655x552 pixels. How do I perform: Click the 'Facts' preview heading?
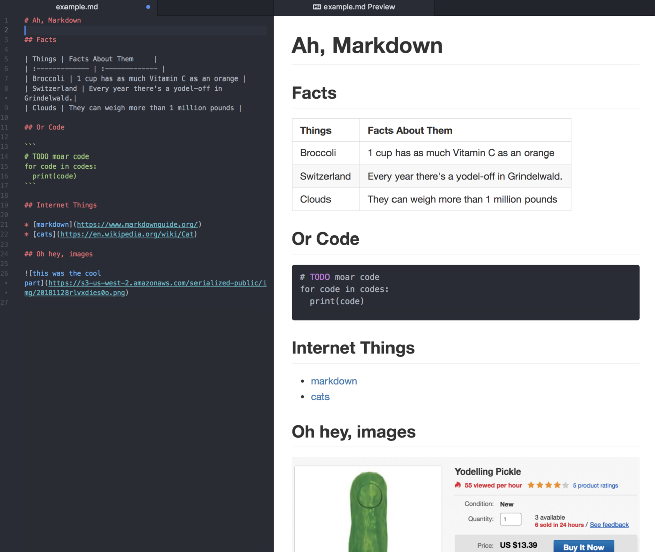tap(314, 93)
